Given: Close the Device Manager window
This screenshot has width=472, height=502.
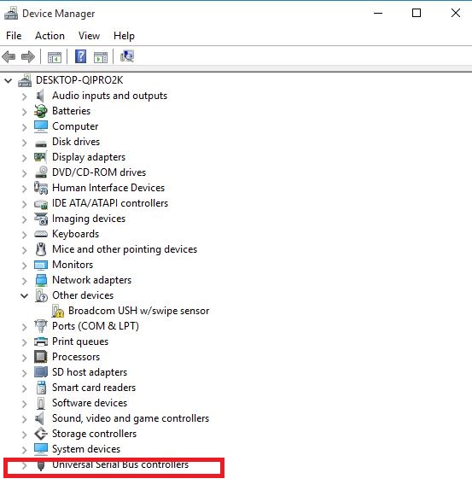Looking at the screenshot, I should click(456, 13).
